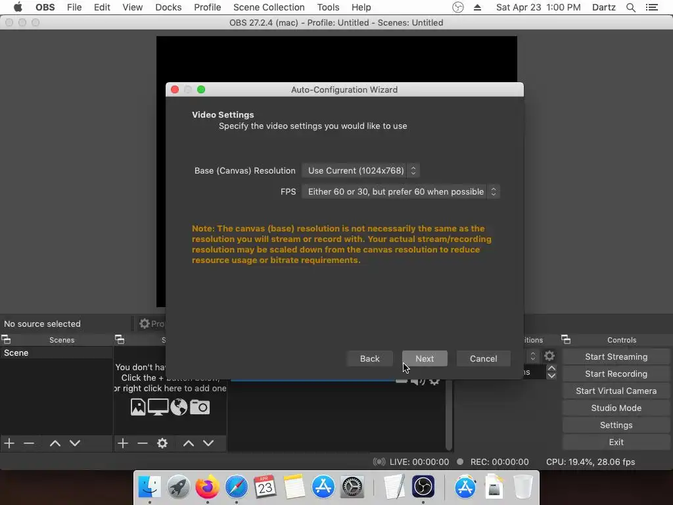Click the Sources panel dock float icon

point(120,340)
